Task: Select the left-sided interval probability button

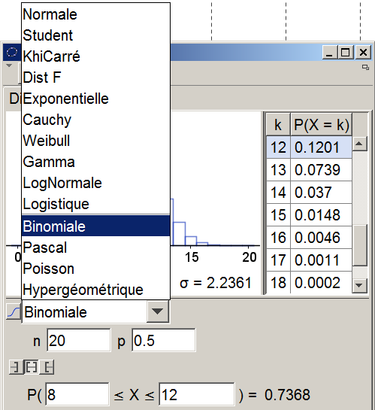Action: [x=16, y=368]
